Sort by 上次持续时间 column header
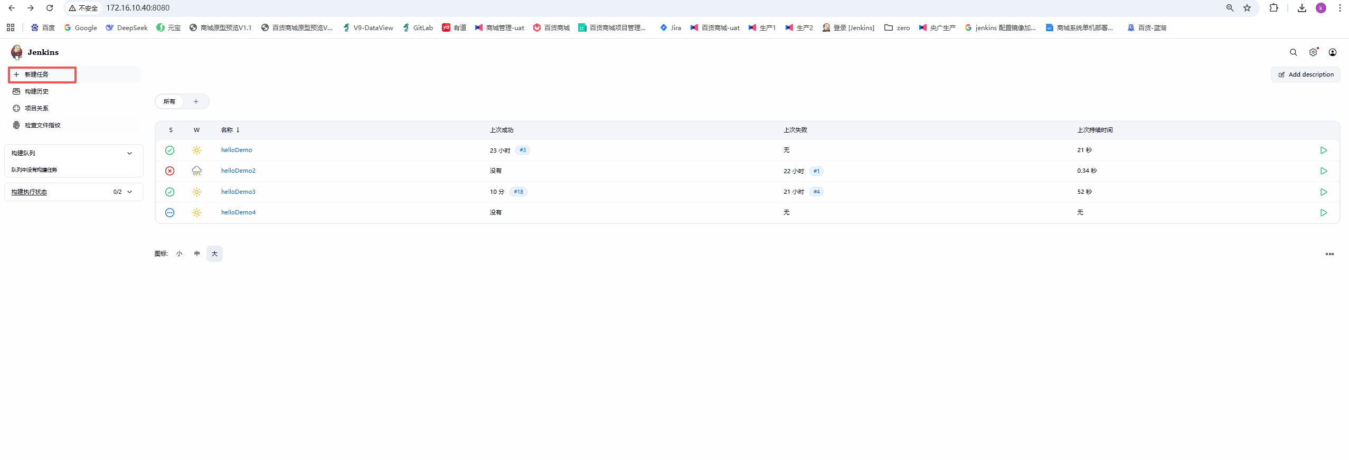Screen dimensions: 1349x460 click(x=1095, y=130)
